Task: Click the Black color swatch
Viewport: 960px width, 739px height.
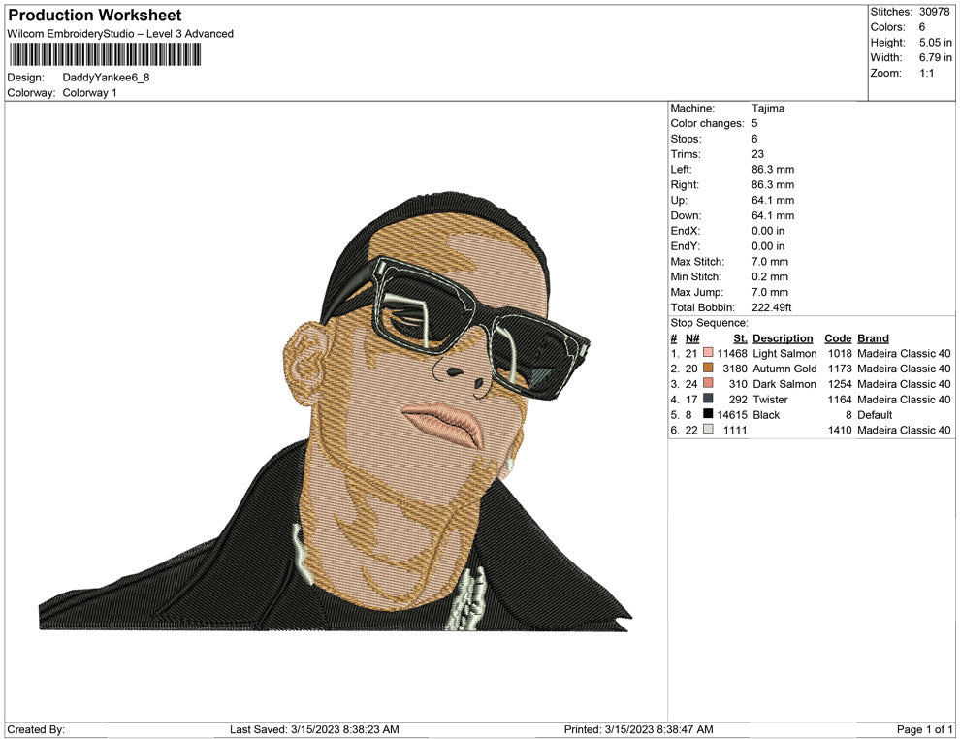Action: 709,414
